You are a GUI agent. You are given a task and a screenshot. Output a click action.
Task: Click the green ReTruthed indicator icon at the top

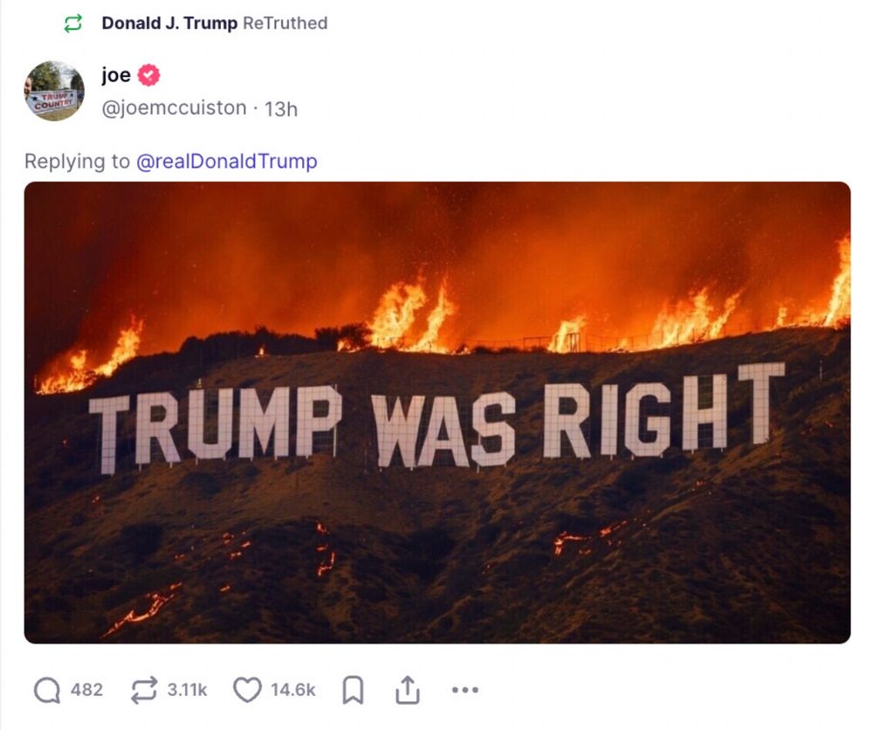click(73, 24)
